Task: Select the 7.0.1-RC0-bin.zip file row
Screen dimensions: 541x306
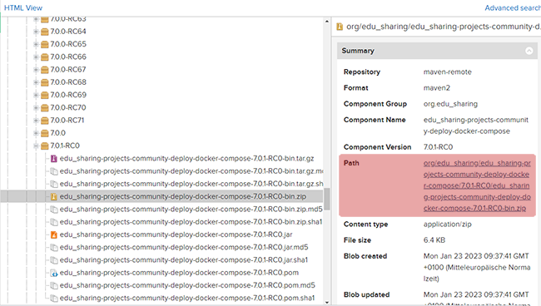Action: pos(161,196)
